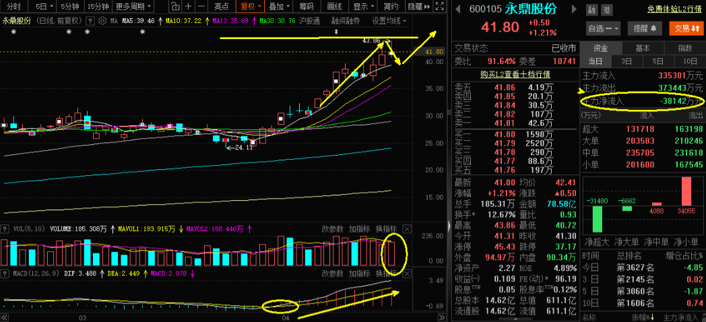Open 设置均线 dropdown
The height and width of the screenshot is (322, 706).
(389, 21)
